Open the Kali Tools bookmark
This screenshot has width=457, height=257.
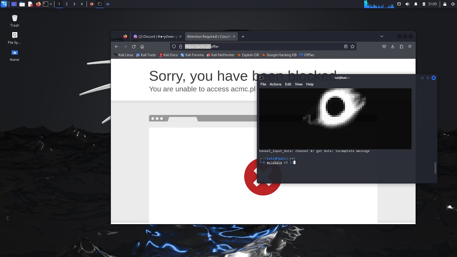pos(146,55)
